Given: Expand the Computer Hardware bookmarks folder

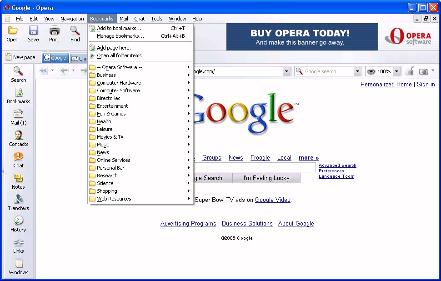Looking at the screenshot, I should tap(140, 83).
